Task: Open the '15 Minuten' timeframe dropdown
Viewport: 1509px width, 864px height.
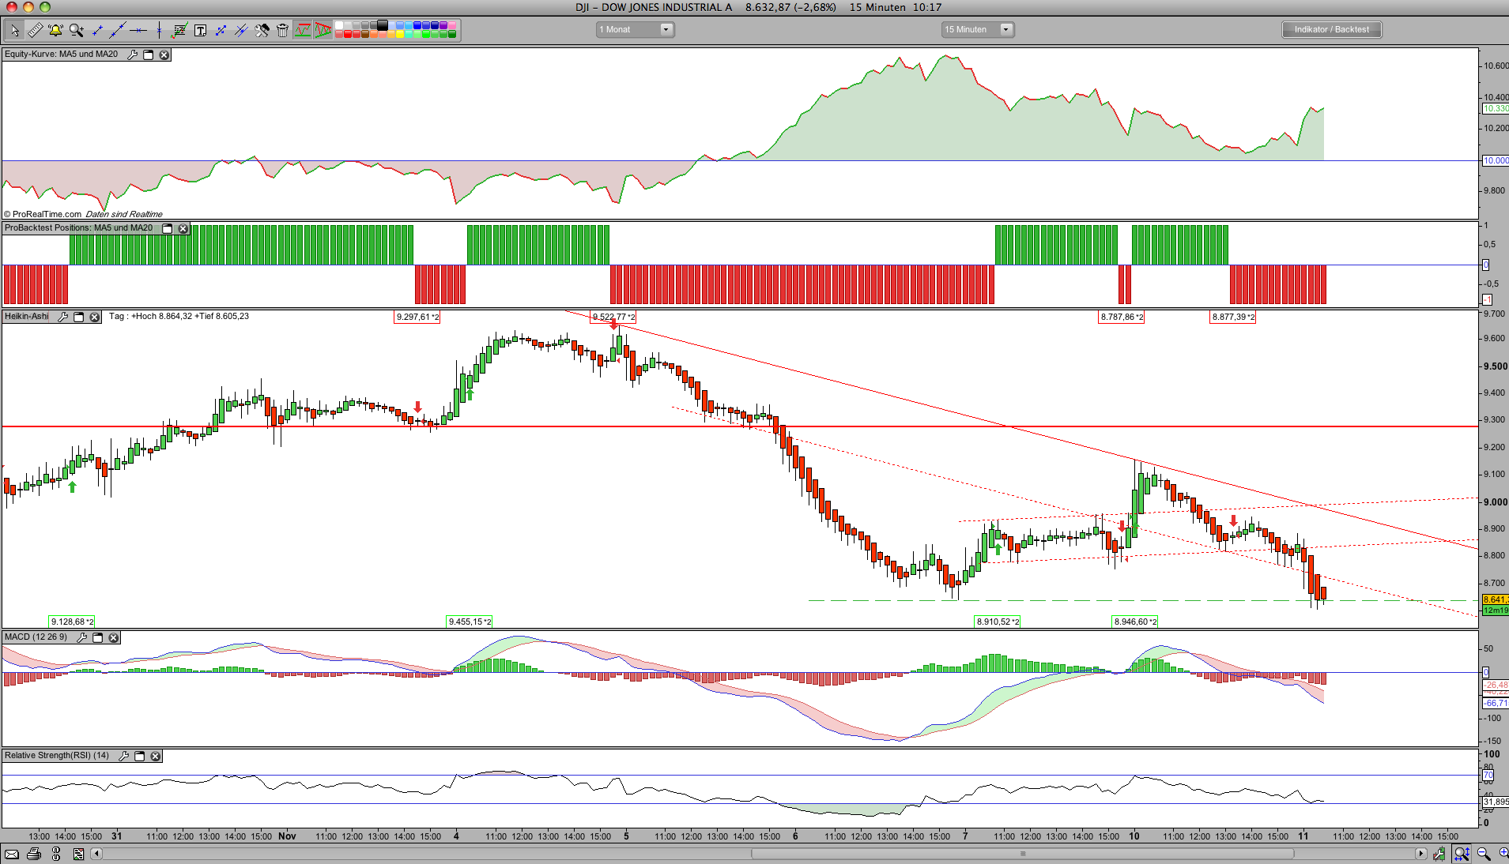Action: [x=977, y=29]
